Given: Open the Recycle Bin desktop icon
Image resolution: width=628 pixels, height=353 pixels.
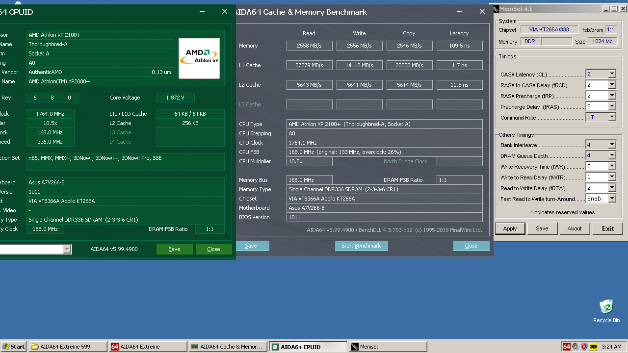Looking at the screenshot, I should [x=606, y=311].
